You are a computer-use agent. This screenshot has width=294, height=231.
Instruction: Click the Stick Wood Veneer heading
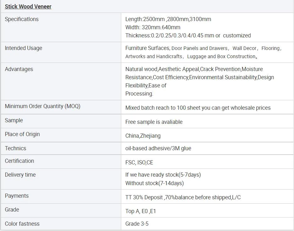click(x=28, y=7)
